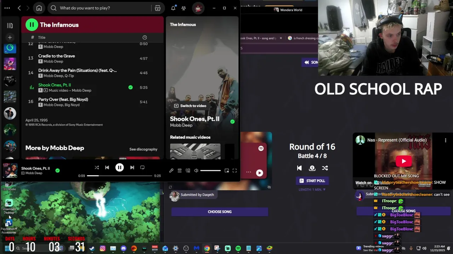Open the Spotify profile avatar menu
Screen dimensions: 453x254
point(198,8)
